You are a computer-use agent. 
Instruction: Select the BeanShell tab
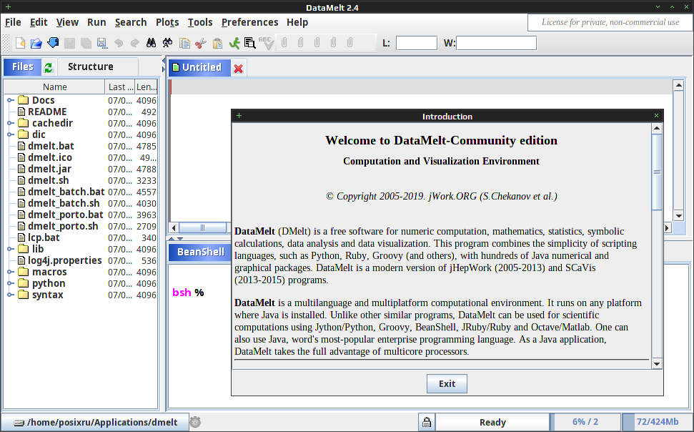pos(201,252)
